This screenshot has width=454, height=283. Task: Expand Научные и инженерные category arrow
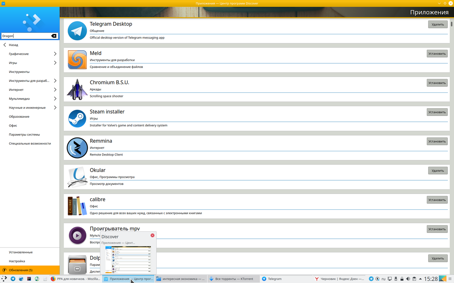point(55,108)
